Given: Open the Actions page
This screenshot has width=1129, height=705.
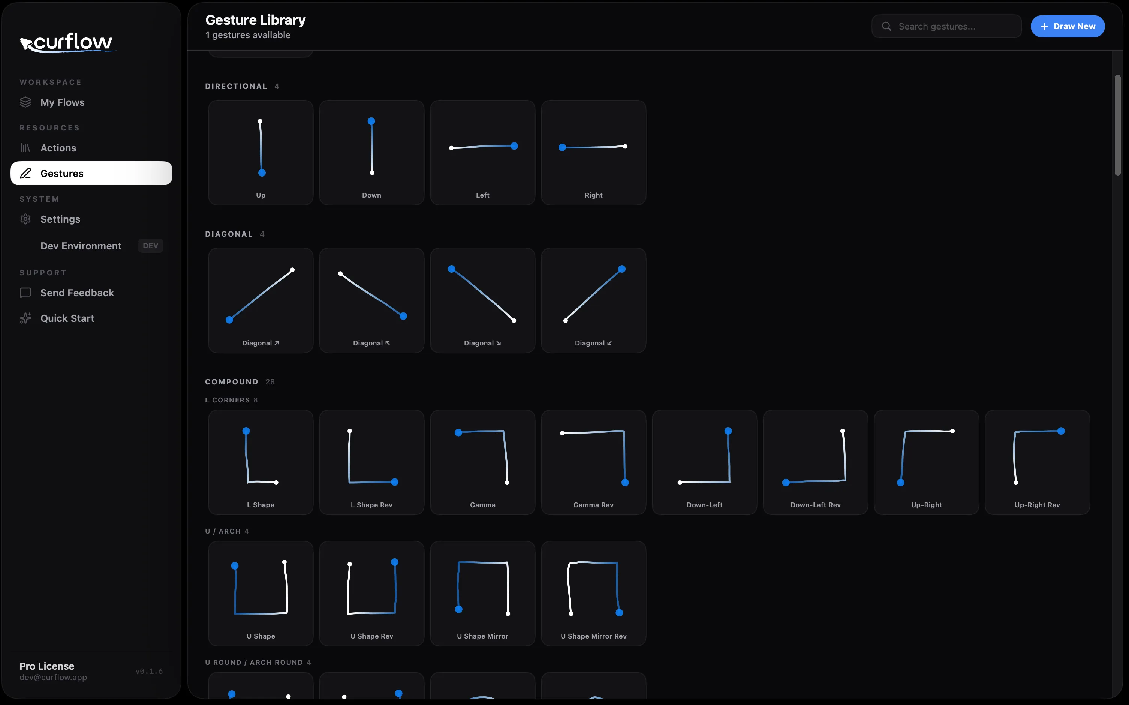Looking at the screenshot, I should pos(91,148).
